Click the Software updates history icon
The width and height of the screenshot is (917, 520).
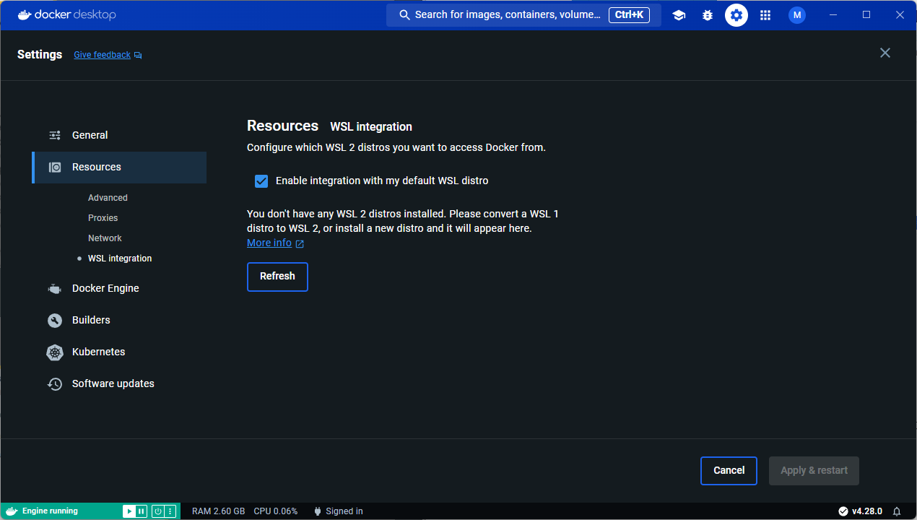tap(55, 383)
